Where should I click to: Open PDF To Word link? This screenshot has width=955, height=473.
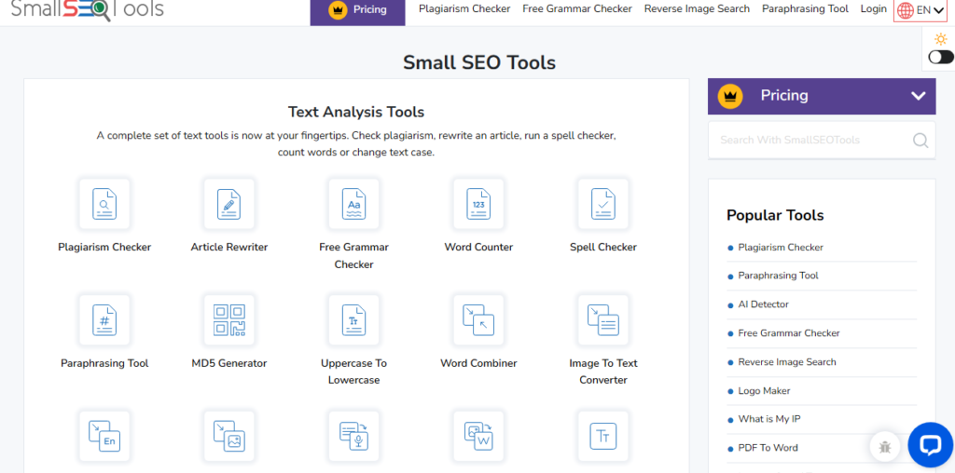(768, 448)
